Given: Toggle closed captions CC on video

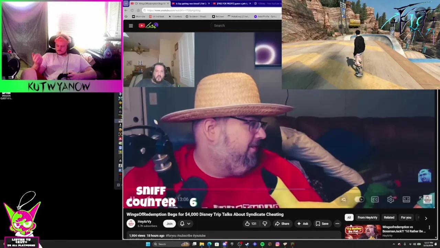Looking at the screenshot, I should tap(375, 199).
